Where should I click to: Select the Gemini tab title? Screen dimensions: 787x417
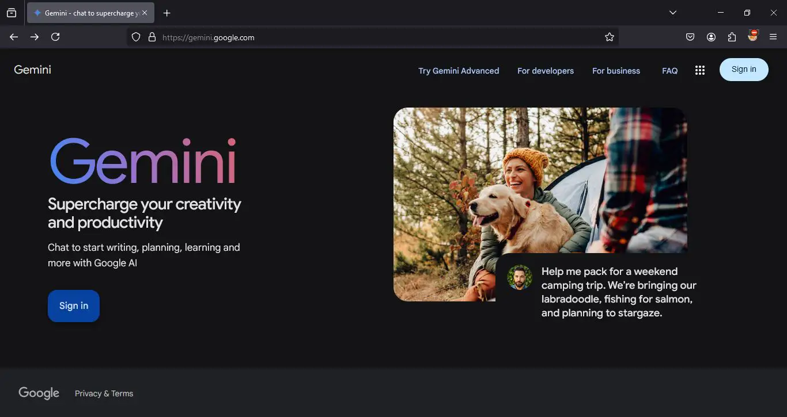tap(91, 13)
